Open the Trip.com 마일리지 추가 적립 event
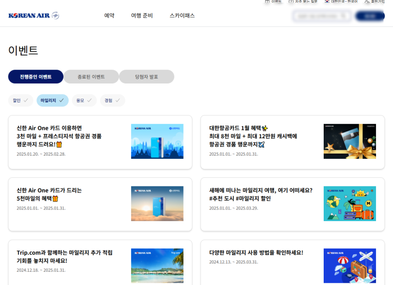Screen dimensions: 393x285 (x=100, y=262)
